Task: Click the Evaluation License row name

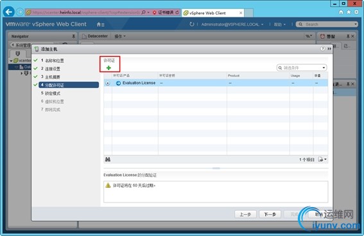Action: pyautogui.click(x=139, y=83)
